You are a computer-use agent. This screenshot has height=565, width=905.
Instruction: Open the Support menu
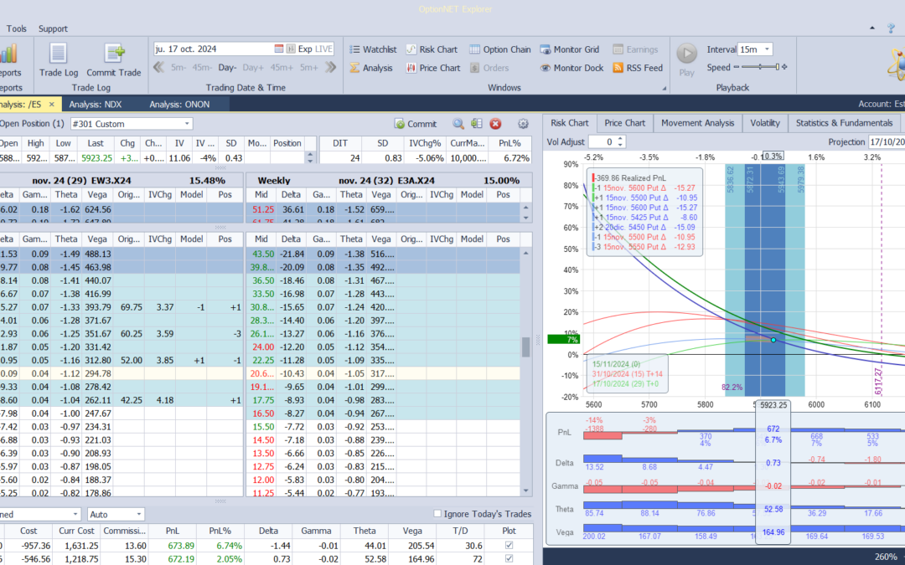53,28
